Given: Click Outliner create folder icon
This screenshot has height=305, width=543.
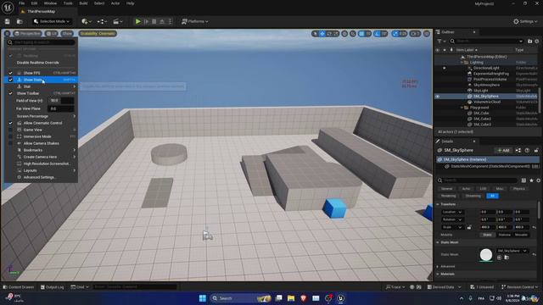Looking at the screenshot, I should pyautogui.click(x=529, y=42).
